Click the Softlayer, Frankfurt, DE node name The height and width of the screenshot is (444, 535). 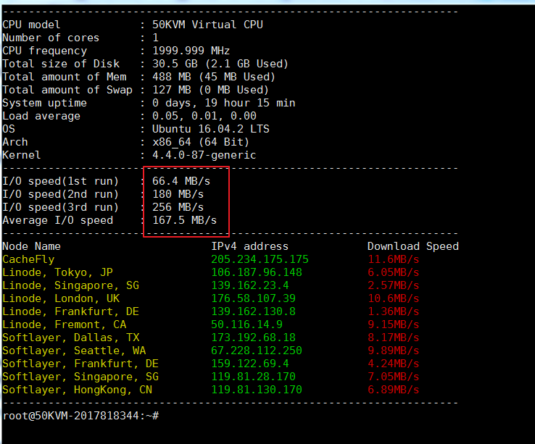tap(80, 364)
